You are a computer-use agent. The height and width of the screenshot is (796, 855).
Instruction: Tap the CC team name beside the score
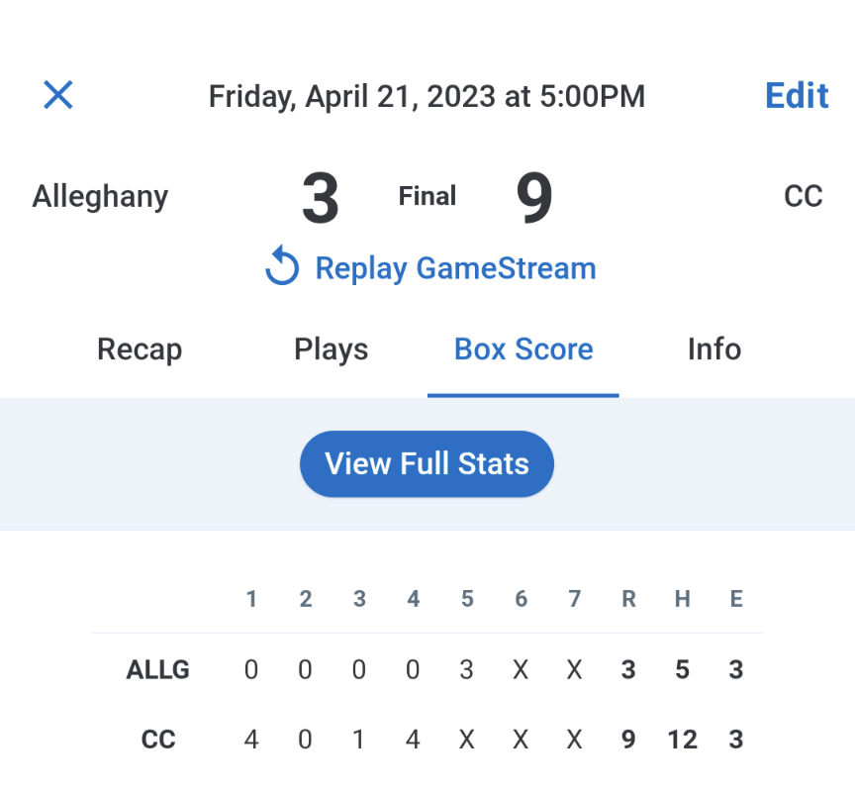803,196
